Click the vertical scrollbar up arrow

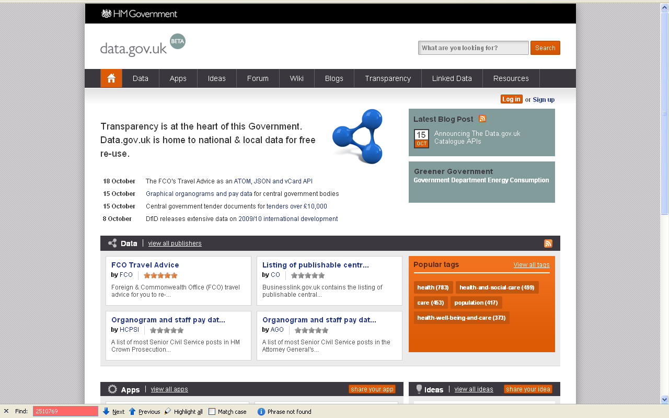[665, 7]
